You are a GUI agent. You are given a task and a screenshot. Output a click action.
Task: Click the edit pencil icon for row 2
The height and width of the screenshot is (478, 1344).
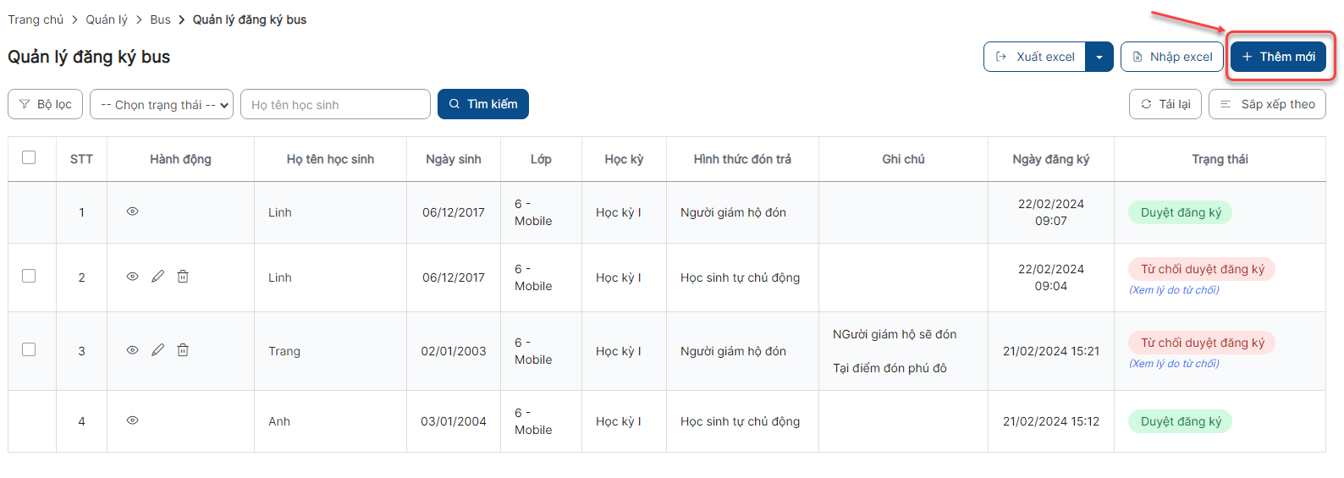point(157,277)
